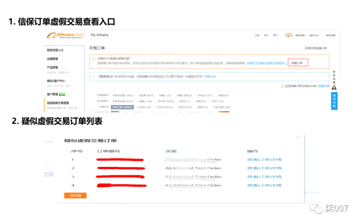This screenshot has height=224, width=360.
Task: Select the 账户 menu item
Action: pos(275,35)
